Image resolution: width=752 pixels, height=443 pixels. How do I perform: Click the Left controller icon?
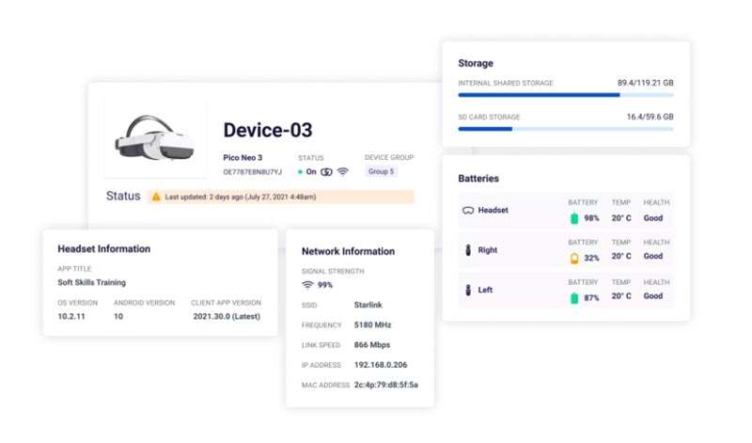tap(467, 291)
